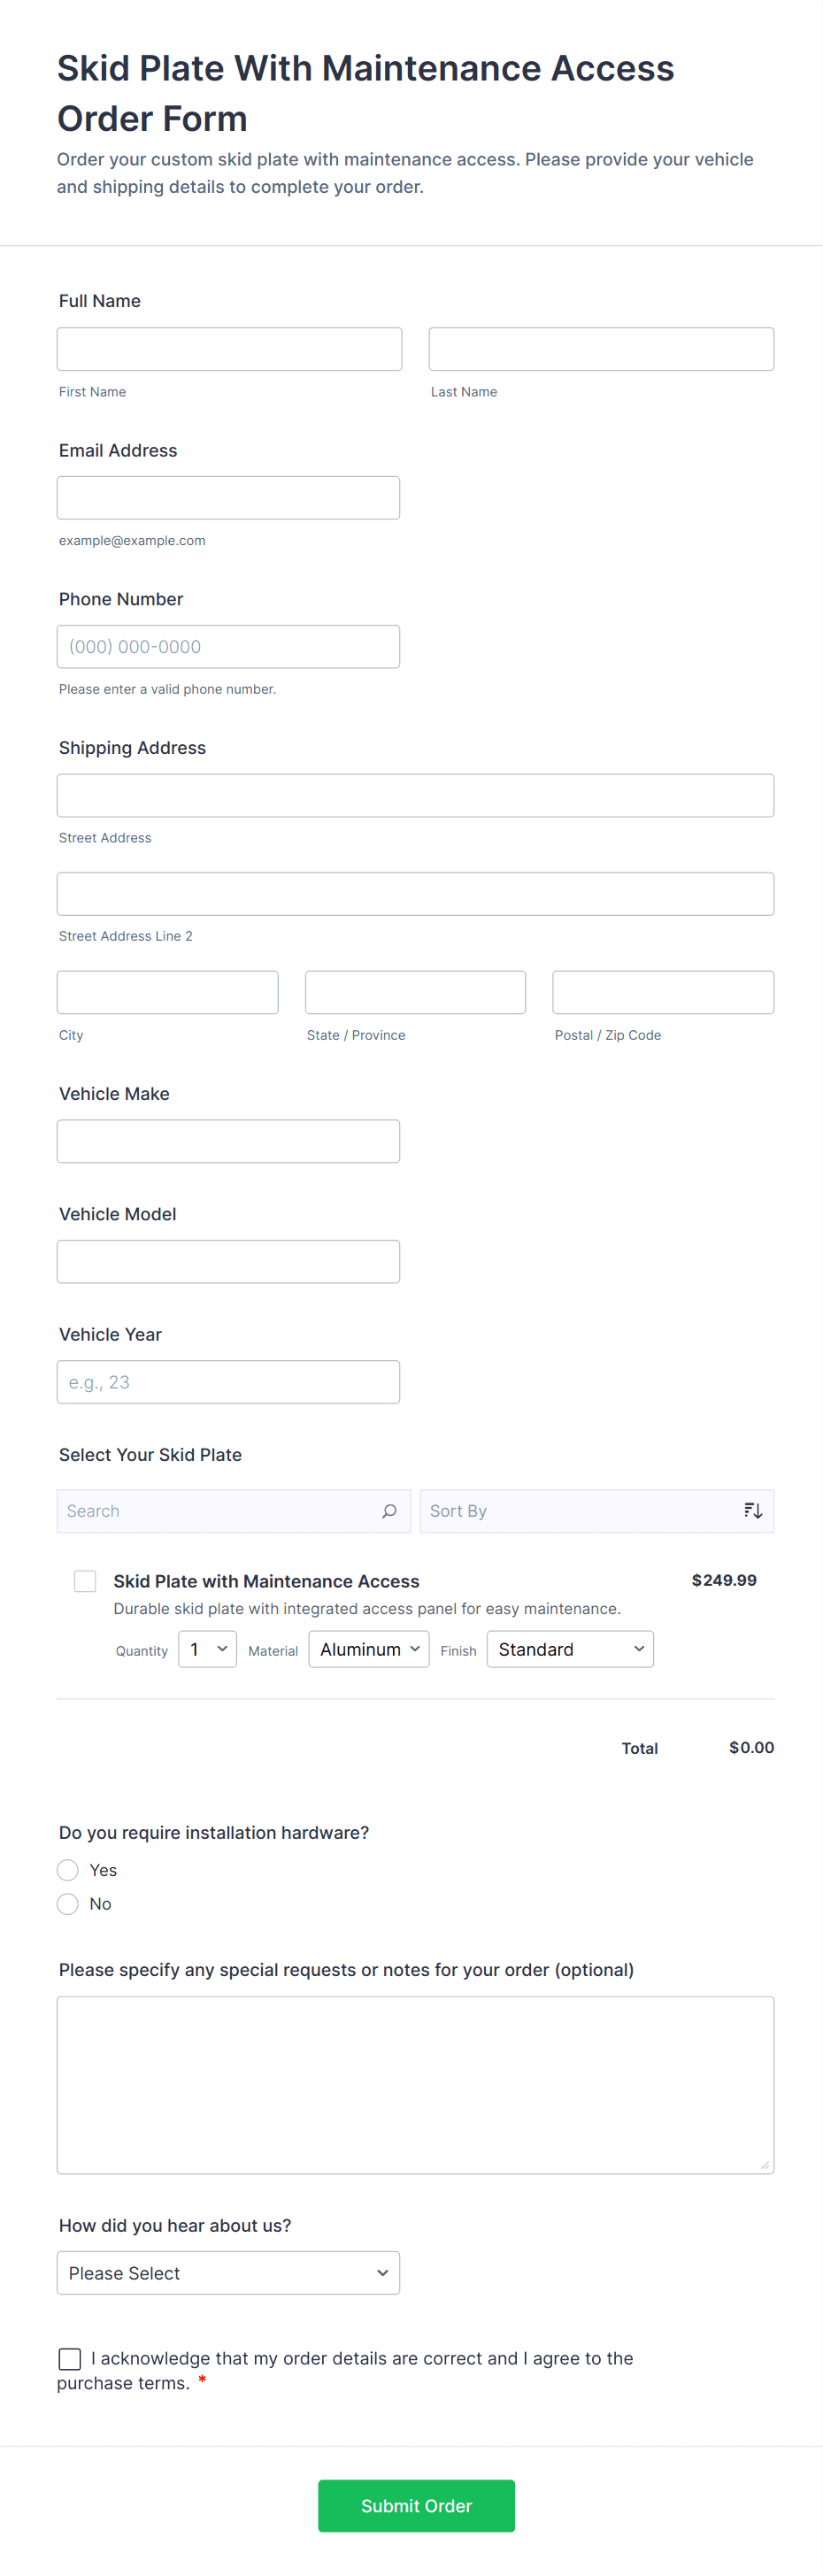The image size is (823, 2576).
Task: Focus the Phone Number field
Action: [228, 647]
